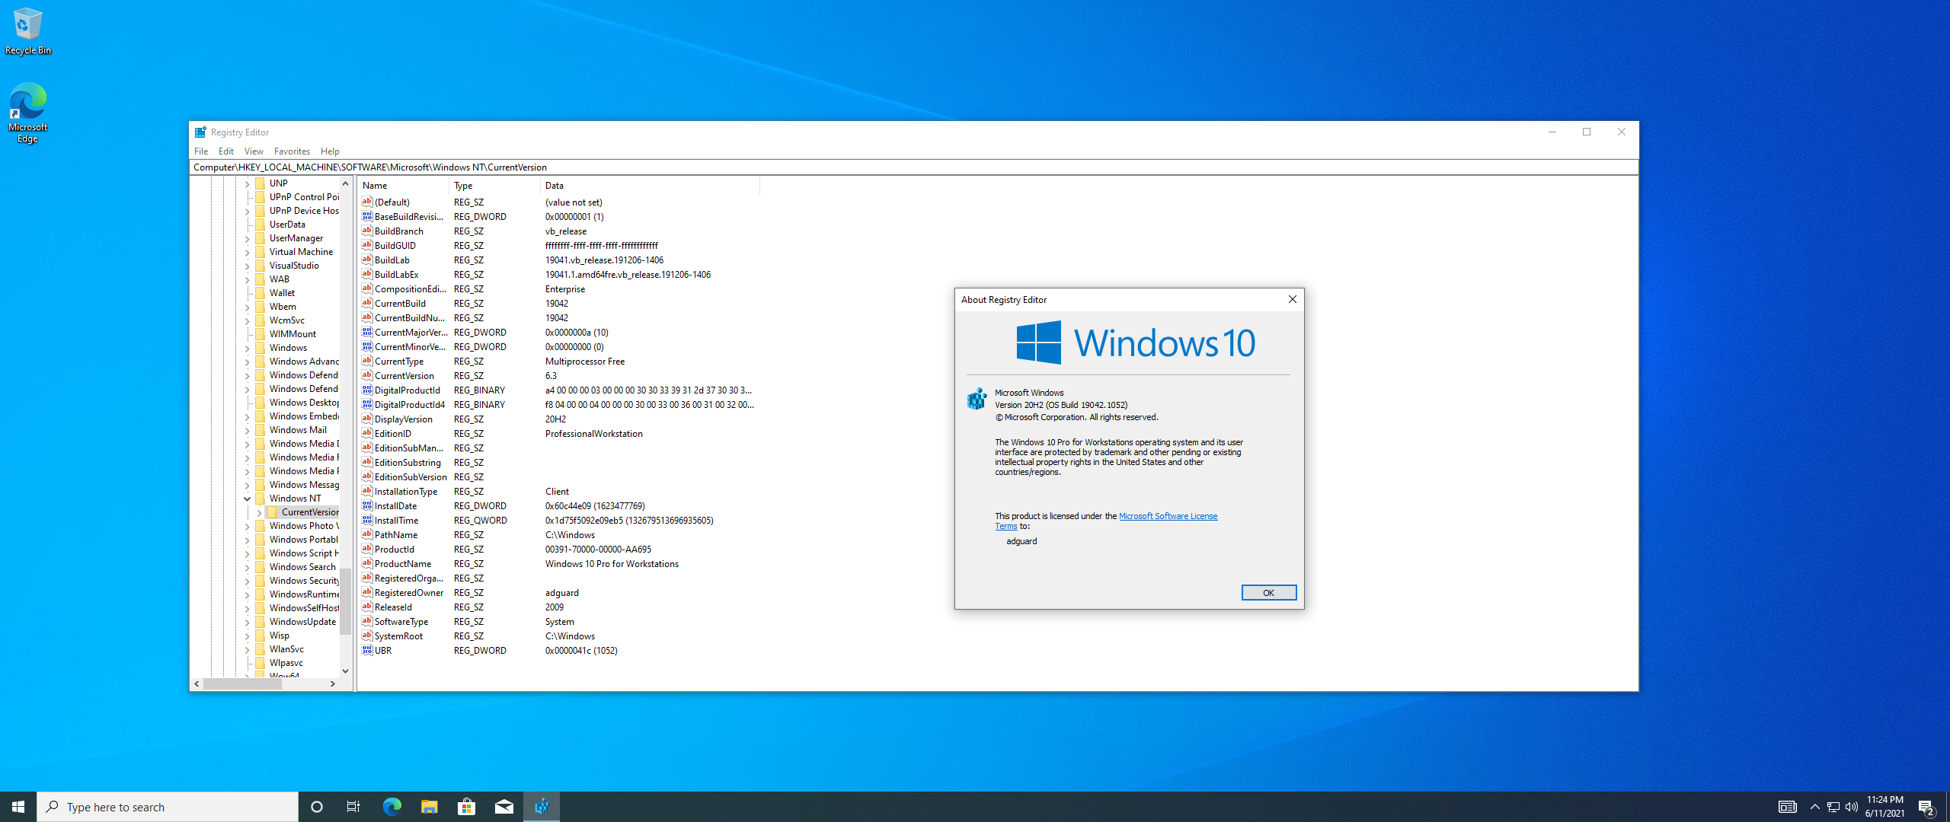Click tree pane horizontal scrollbar thumb
The height and width of the screenshot is (822, 1950).
point(242,683)
